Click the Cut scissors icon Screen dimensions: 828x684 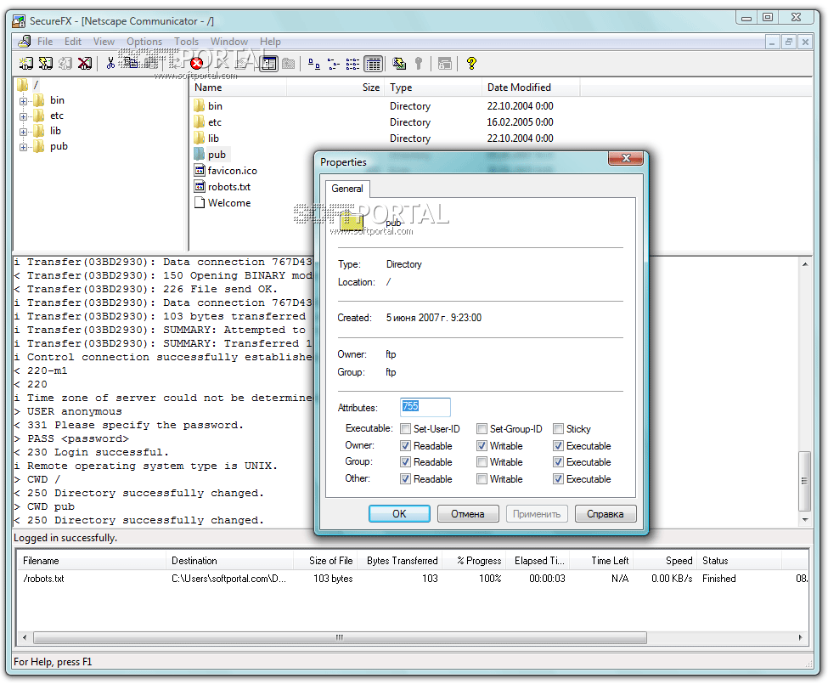[x=110, y=64]
